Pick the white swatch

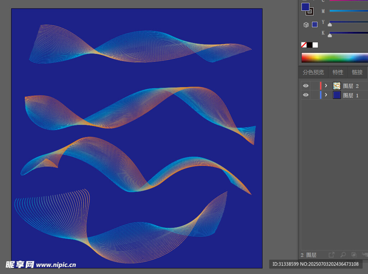(x=315, y=45)
